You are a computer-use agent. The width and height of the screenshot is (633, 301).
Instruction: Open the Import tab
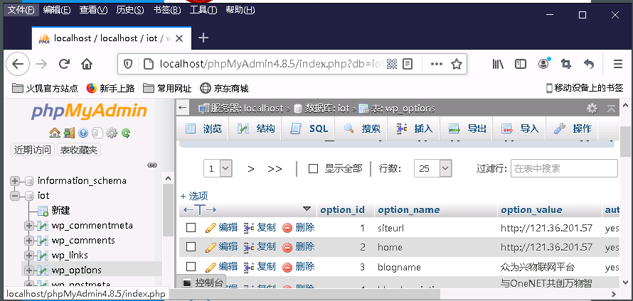coord(520,128)
